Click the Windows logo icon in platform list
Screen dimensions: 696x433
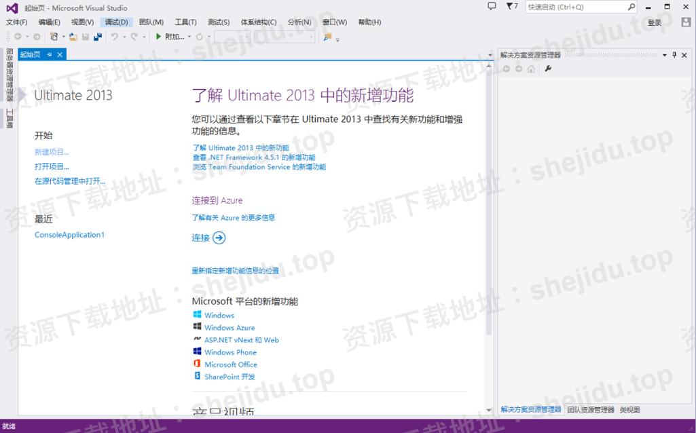click(x=197, y=314)
